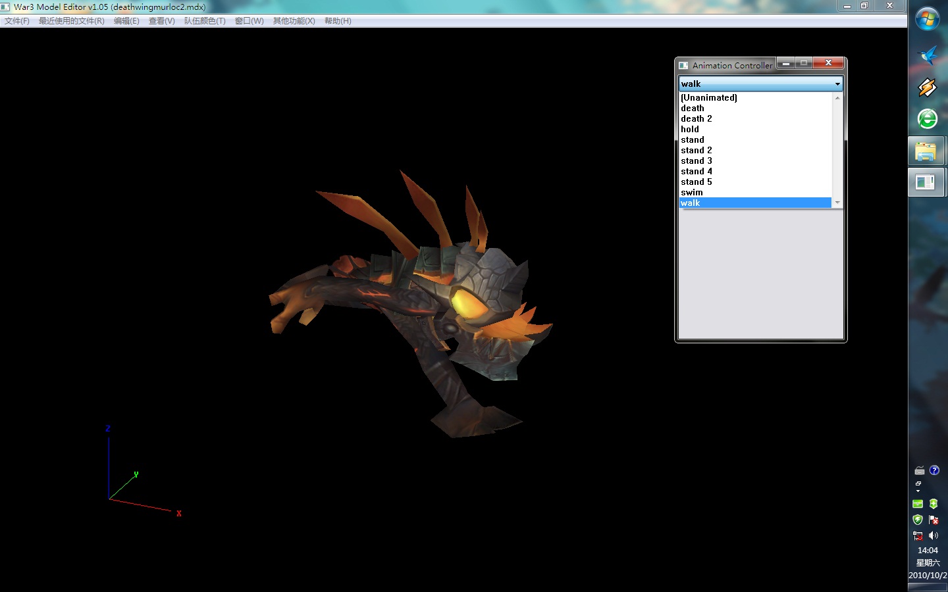Click the green card tray icon

click(x=918, y=504)
